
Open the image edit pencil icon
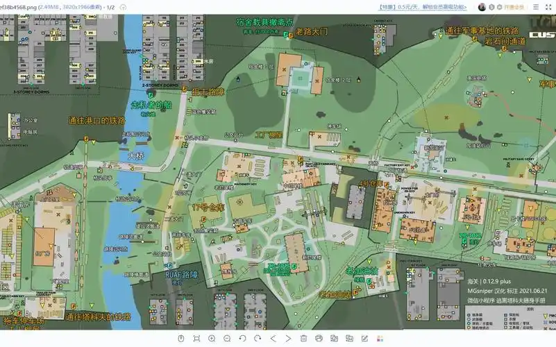tap(364, 339)
